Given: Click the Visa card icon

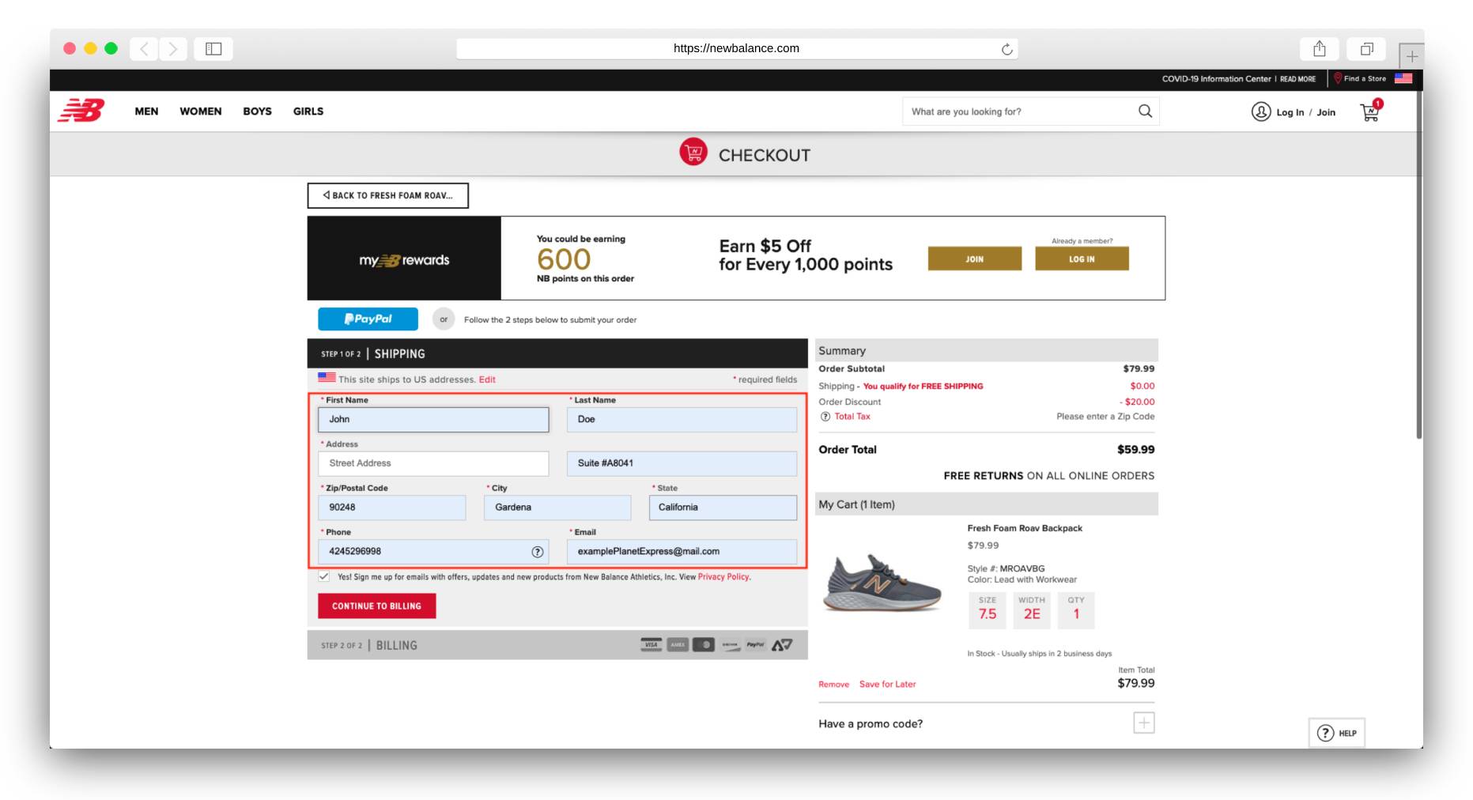Looking at the screenshot, I should 651,645.
